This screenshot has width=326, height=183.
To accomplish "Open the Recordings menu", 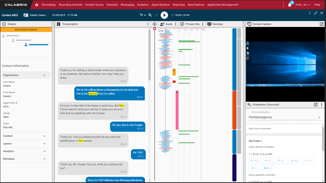I will tap(49, 5).
